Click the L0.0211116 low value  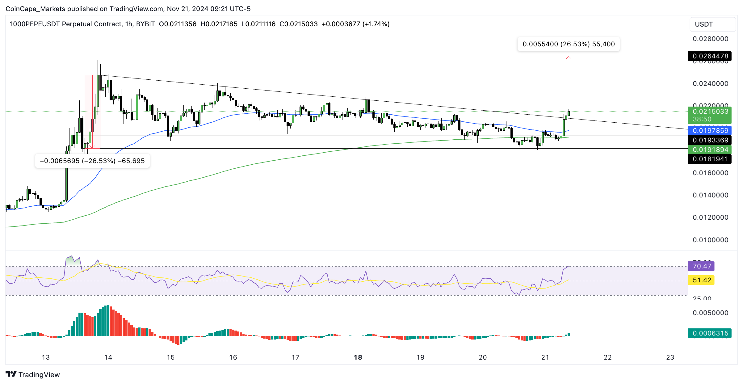click(x=258, y=24)
